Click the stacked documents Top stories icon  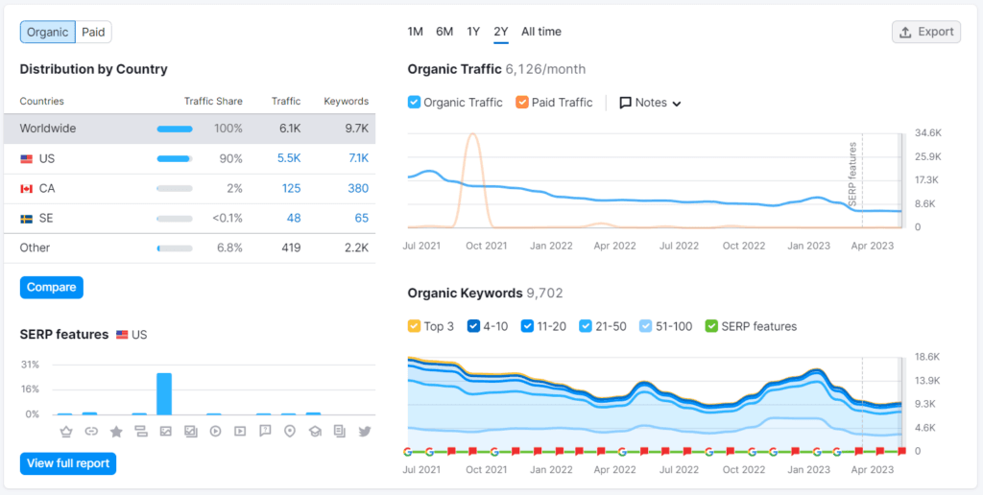[x=340, y=431]
